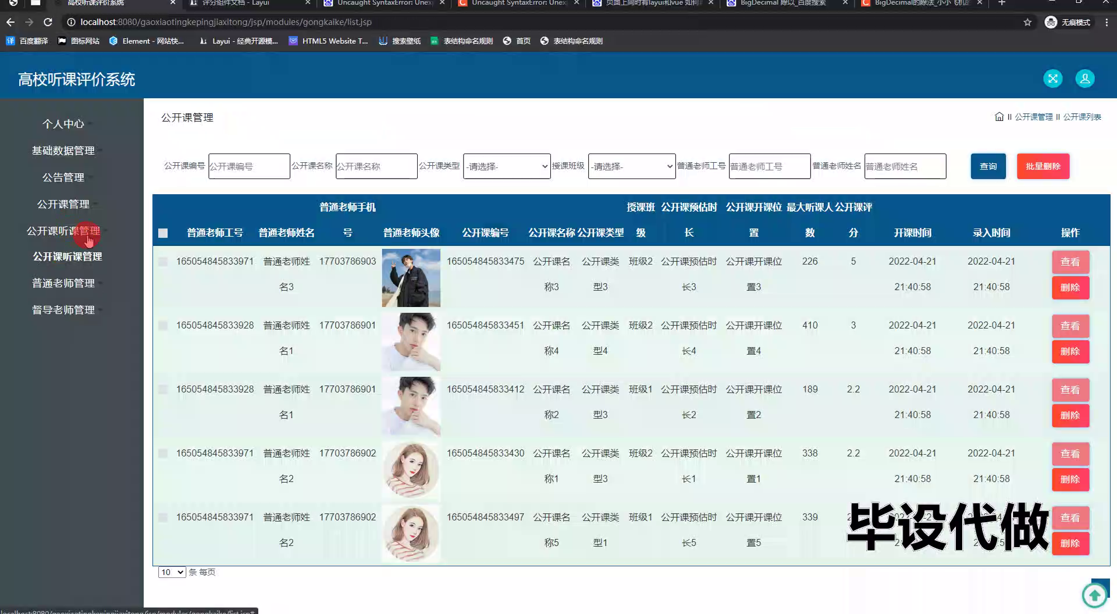
Task: Click the browser forward arrow
Action: tap(29, 22)
